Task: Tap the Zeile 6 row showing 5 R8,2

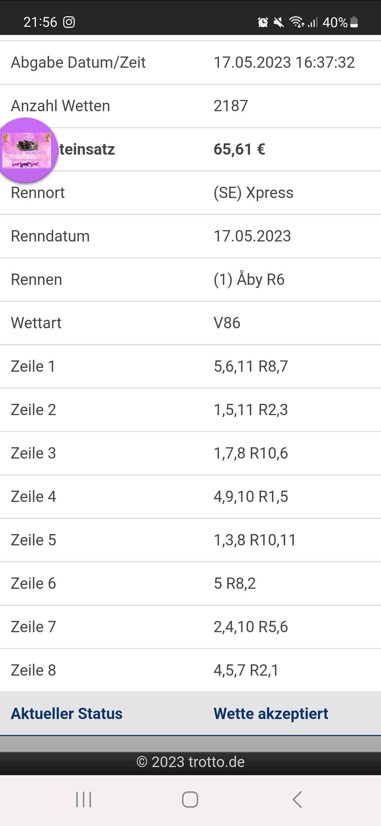Action: click(190, 583)
